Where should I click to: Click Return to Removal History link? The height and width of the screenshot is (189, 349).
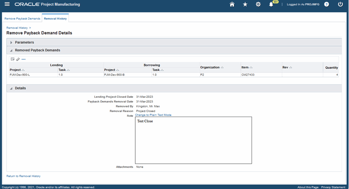click(24, 176)
